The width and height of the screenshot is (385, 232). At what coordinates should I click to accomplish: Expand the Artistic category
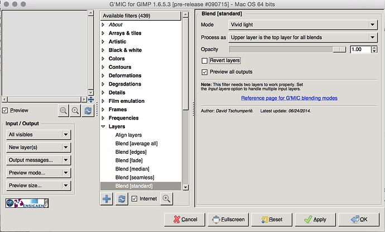point(103,41)
